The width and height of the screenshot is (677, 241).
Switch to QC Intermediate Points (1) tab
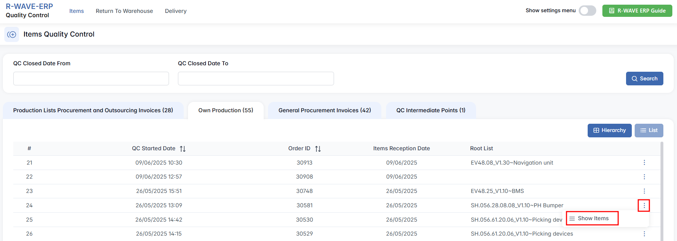pos(431,110)
